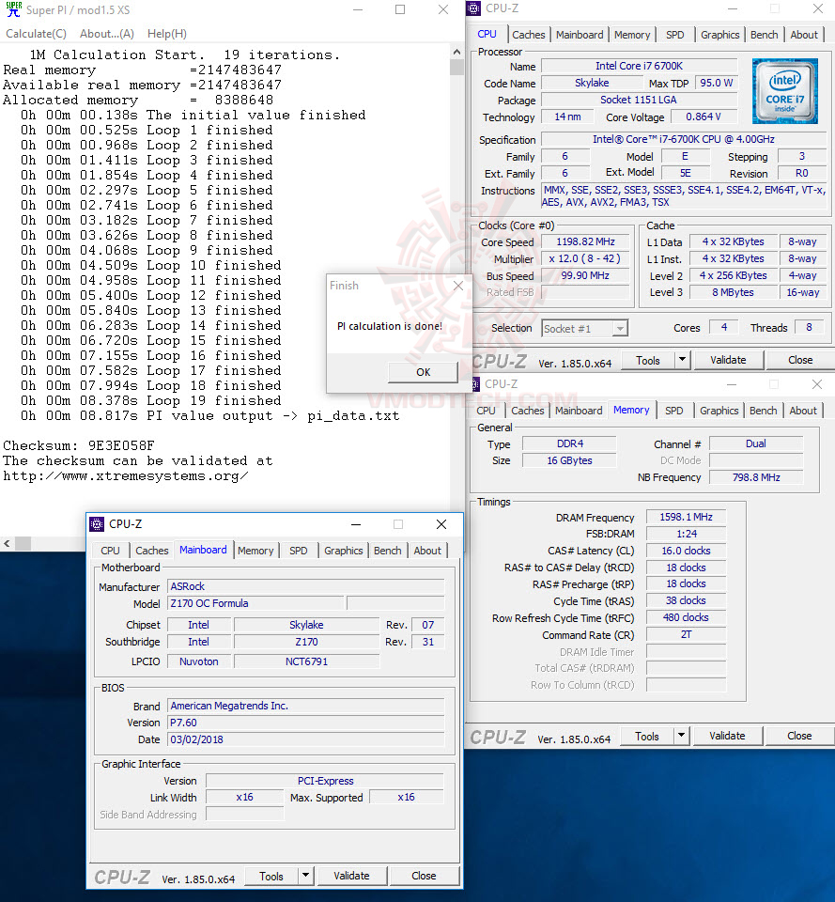Click the xtremesystems.org URL text

click(125, 475)
